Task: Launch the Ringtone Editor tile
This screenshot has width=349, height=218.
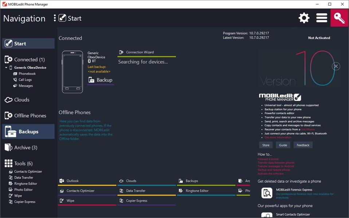Action: pyautogui.click(x=197, y=191)
